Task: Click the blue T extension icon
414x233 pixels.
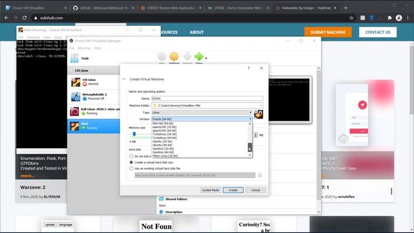Action: pos(371,17)
